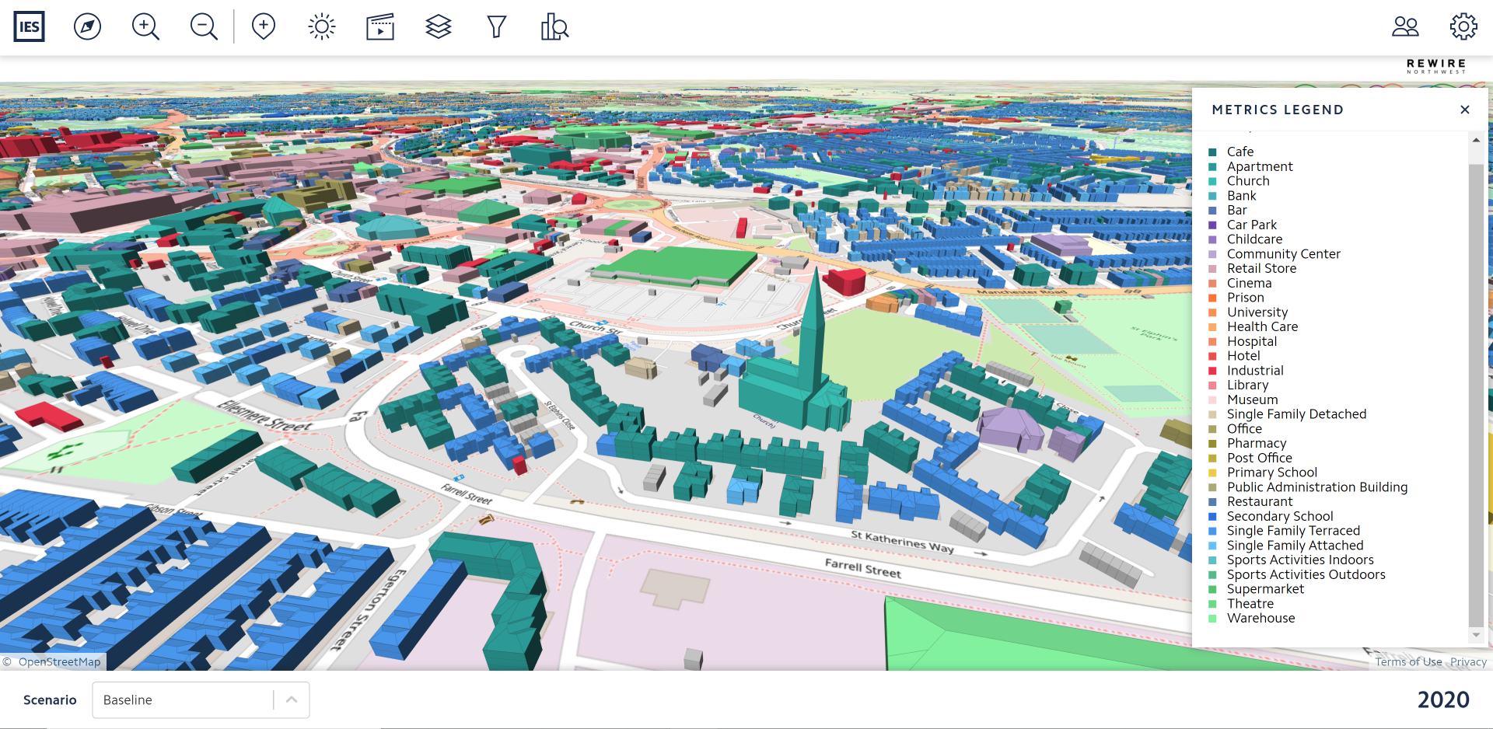
Task: Open the Terms of Use link
Action: 1408,662
